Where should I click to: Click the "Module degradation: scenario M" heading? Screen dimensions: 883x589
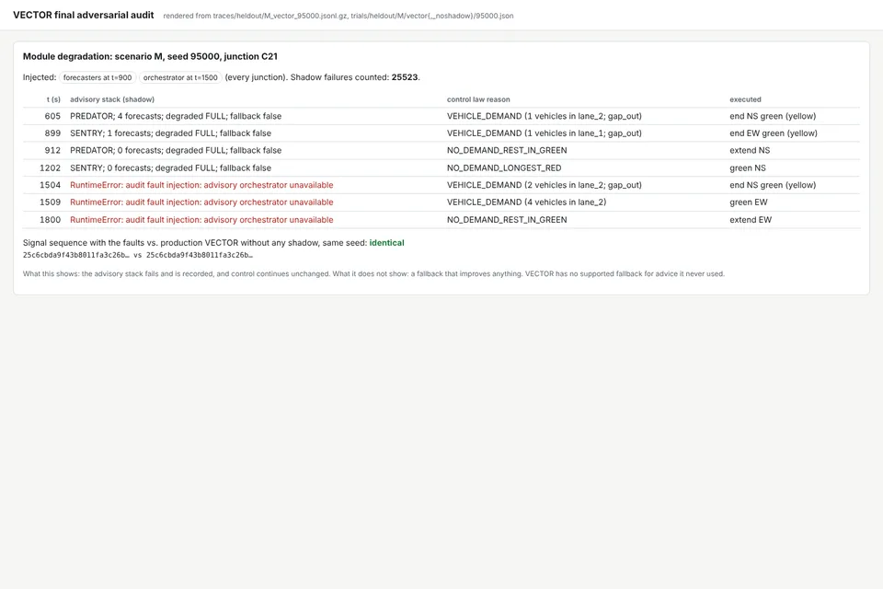click(x=150, y=56)
